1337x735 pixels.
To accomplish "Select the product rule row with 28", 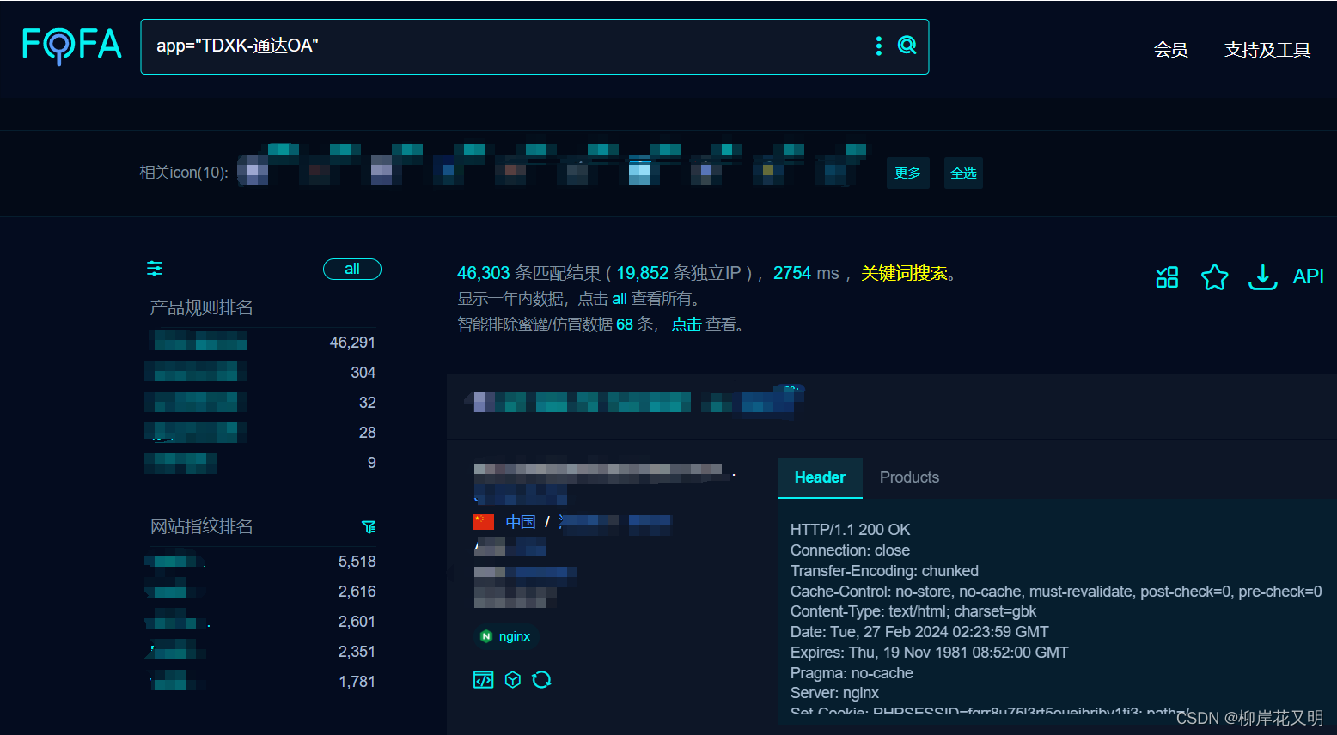I will (262, 432).
